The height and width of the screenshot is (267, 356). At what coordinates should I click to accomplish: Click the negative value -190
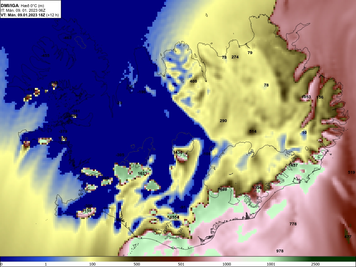pos(142,92)
